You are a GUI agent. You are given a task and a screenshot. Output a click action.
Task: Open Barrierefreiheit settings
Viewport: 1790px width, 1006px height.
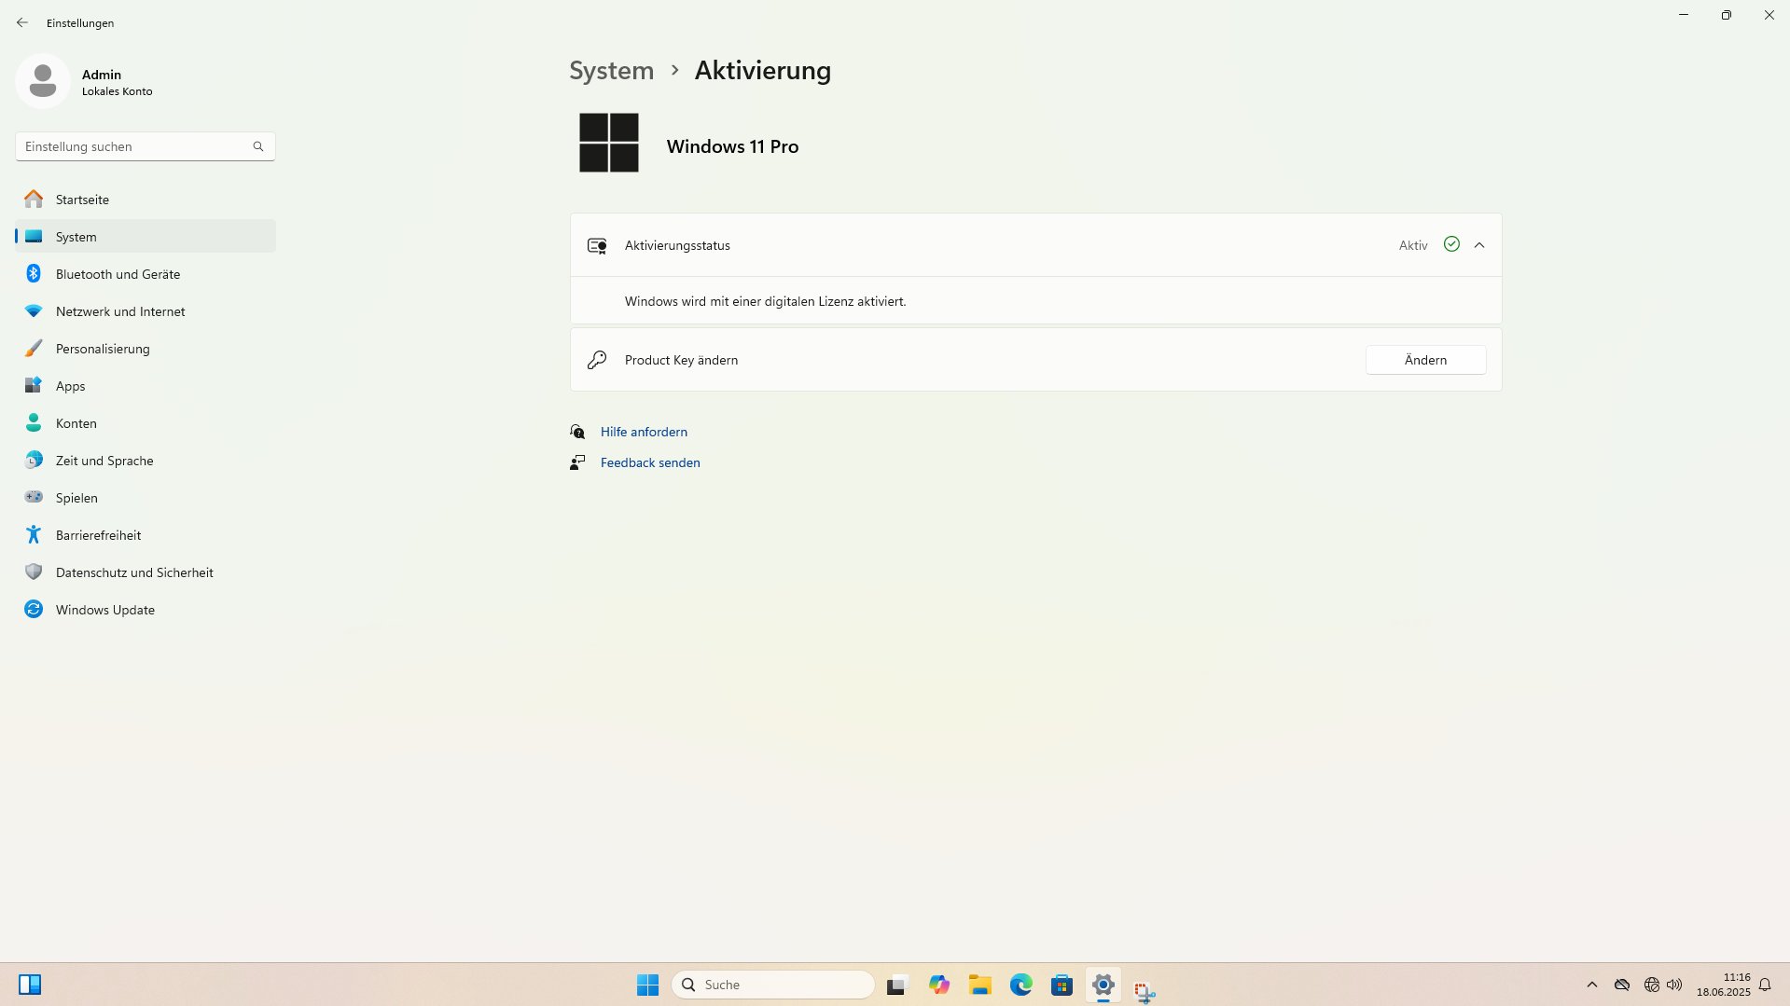[97, 534]
